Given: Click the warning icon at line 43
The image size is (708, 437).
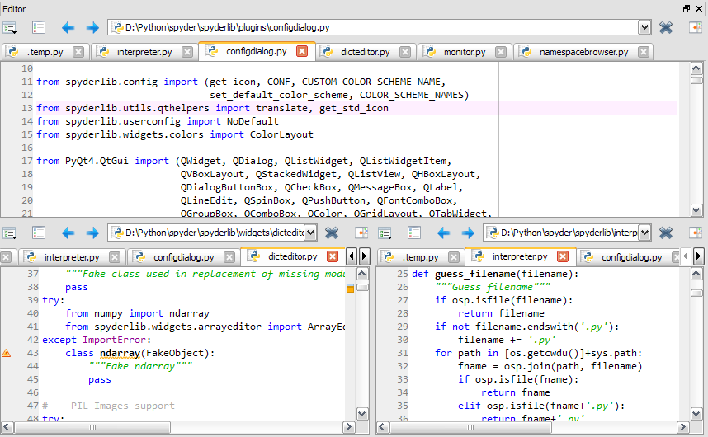Looking at the screenshot, I should click(x=7, y=353).
